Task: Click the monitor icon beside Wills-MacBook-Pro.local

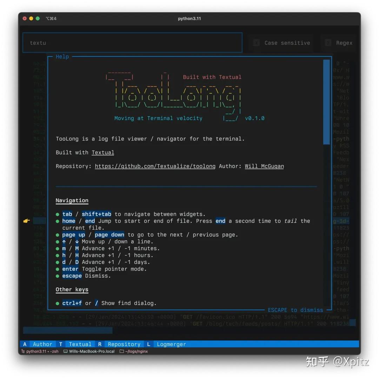Action: 65,351
